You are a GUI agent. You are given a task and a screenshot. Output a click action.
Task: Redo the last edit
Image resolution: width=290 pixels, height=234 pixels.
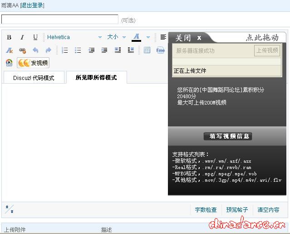[48, 50]
